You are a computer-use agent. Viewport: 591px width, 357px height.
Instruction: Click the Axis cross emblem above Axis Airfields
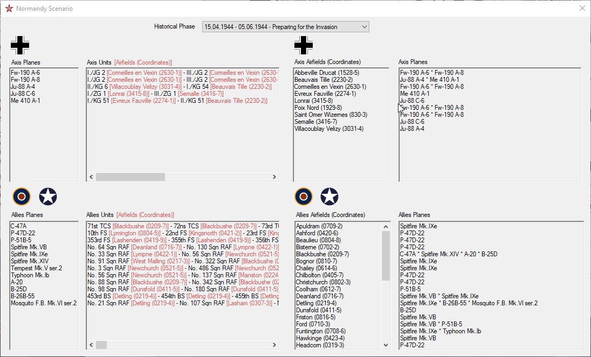[x=304, y=45]
